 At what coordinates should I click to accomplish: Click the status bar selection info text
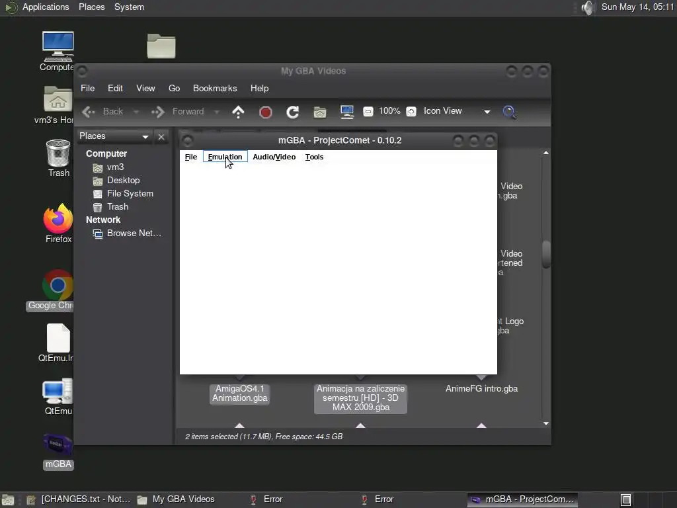coord(264,437)
